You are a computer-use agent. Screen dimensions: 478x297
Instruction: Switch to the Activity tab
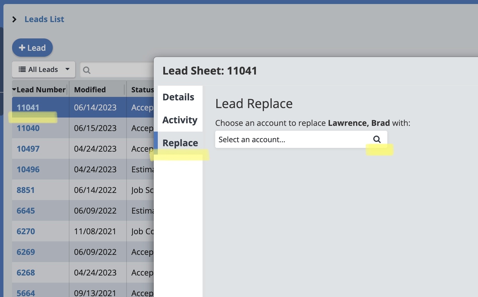pos(180,120)
